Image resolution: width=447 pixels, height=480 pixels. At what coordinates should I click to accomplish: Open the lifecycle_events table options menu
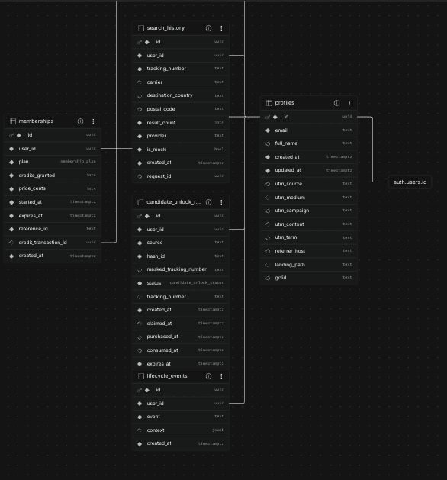pos(221,376)
